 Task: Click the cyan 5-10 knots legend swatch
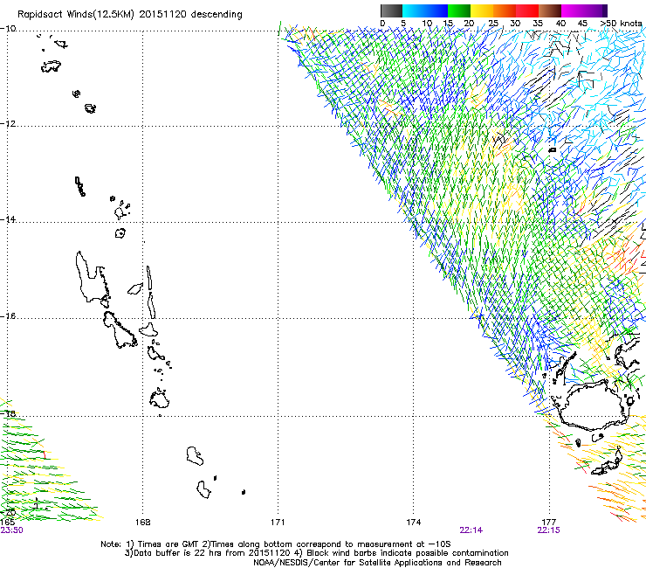pyautogui.click(x=414, y=10)
